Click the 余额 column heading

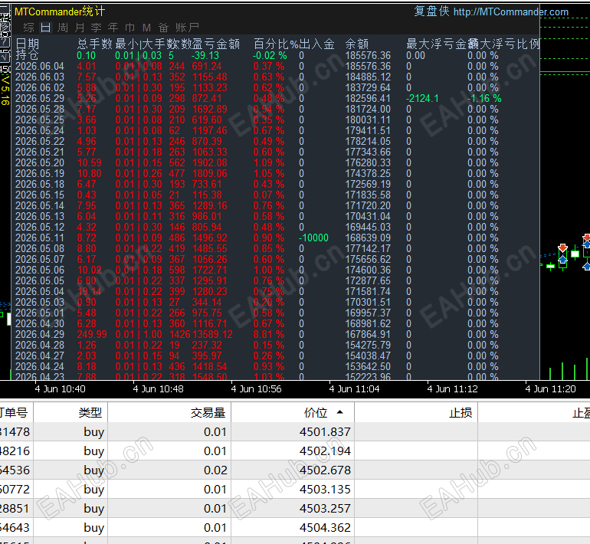[x=357, y=44]
